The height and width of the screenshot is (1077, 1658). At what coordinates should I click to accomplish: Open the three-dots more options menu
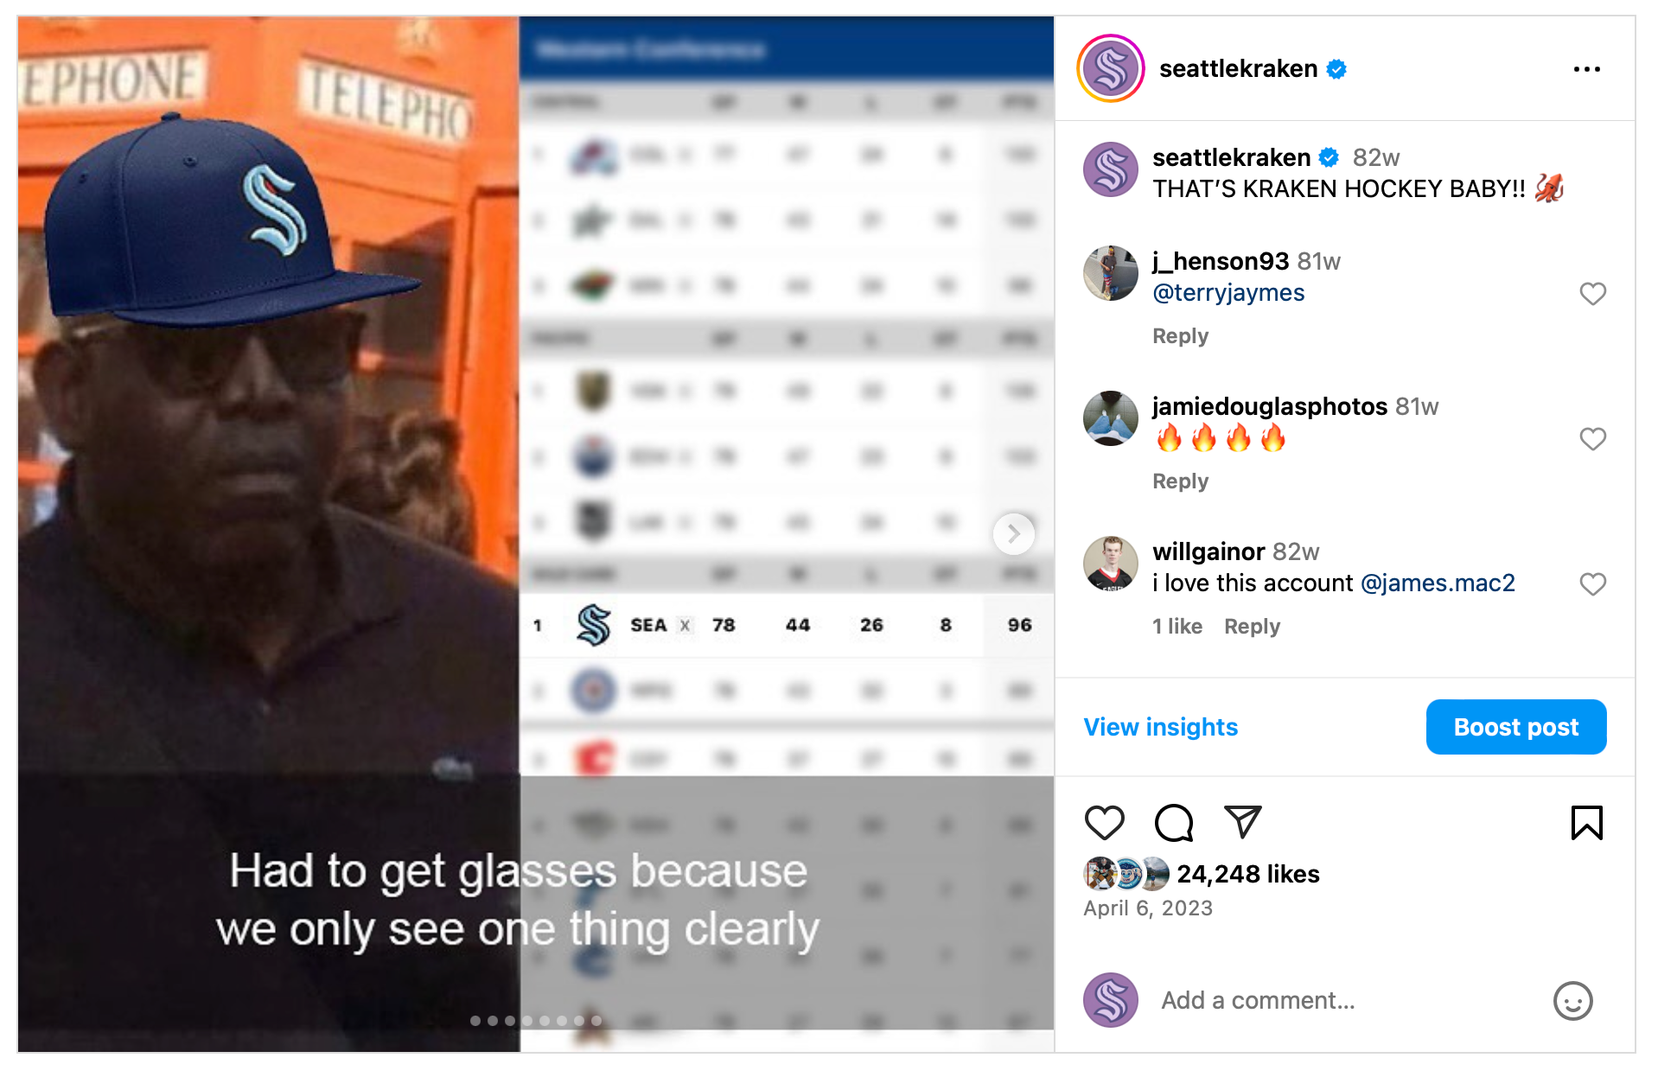coord(1586,69)
